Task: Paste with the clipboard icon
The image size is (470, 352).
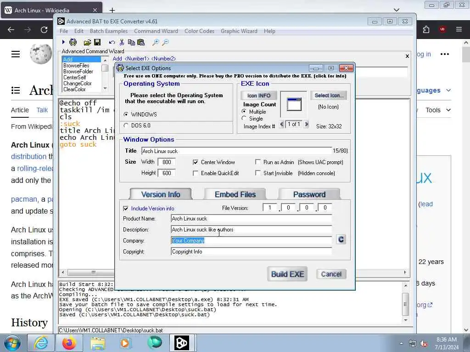Action: 141,42
